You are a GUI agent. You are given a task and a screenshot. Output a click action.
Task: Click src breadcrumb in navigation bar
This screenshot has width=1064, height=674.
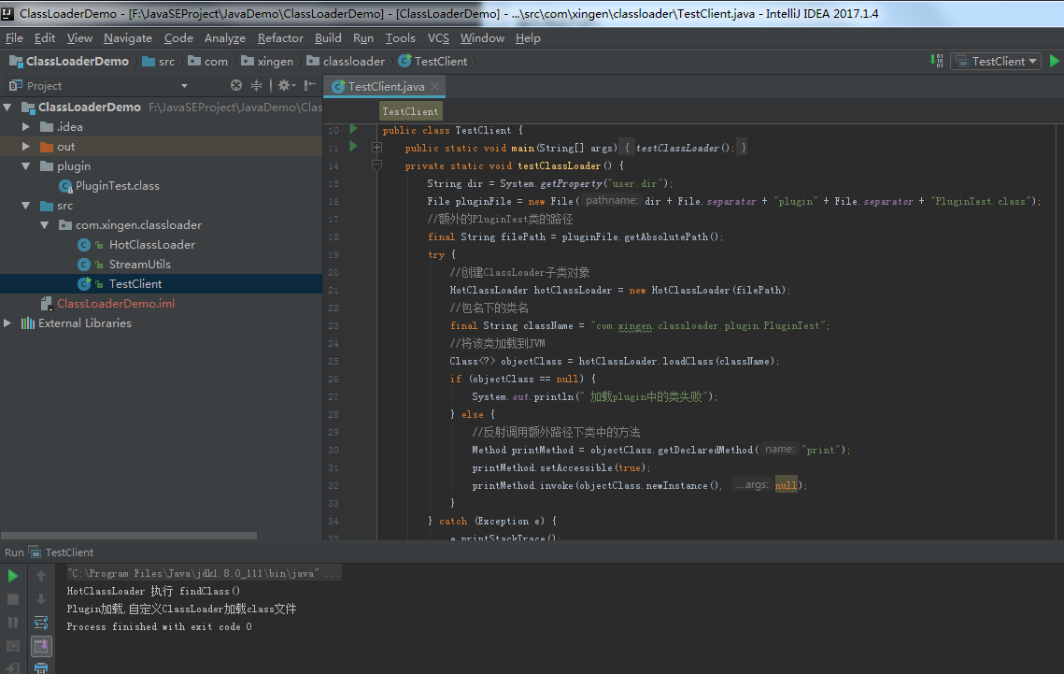click(x=159, y=61)
